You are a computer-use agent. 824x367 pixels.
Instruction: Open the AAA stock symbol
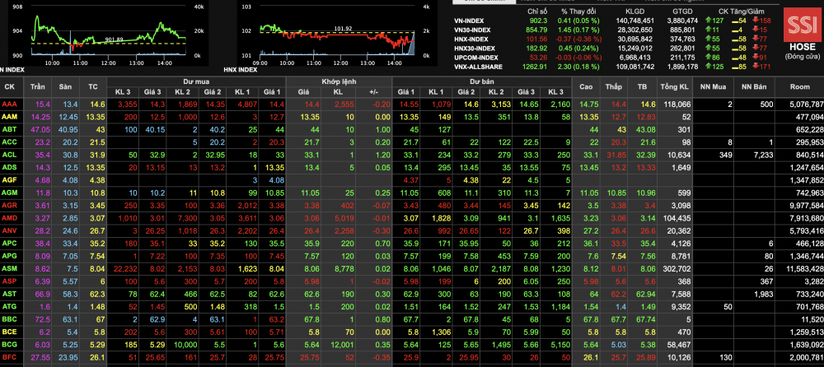9,105
